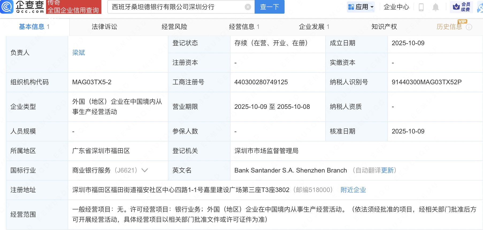Open the notifications bell
The height and width of the screenshot is (230, 483).
(x=435, y=7)
